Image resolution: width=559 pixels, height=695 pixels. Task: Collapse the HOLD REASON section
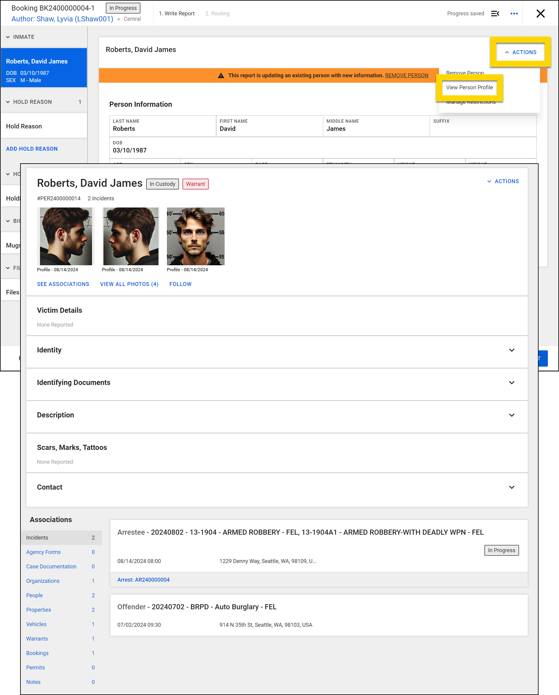click(8, 102)
